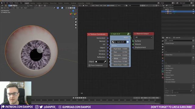Open the Help menu
Viewport: 195px width, 109px height.
click(x=21, y=3)
